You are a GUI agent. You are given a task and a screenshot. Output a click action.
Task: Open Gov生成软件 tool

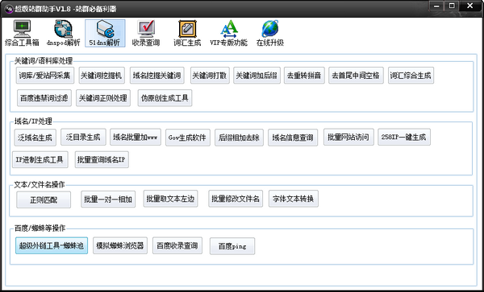(188, 138)
